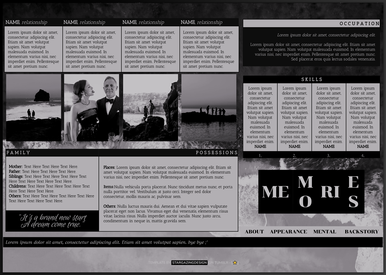Click the SKILLS header
Viewport: 386px width, 275px height.
tap(311, 79)
